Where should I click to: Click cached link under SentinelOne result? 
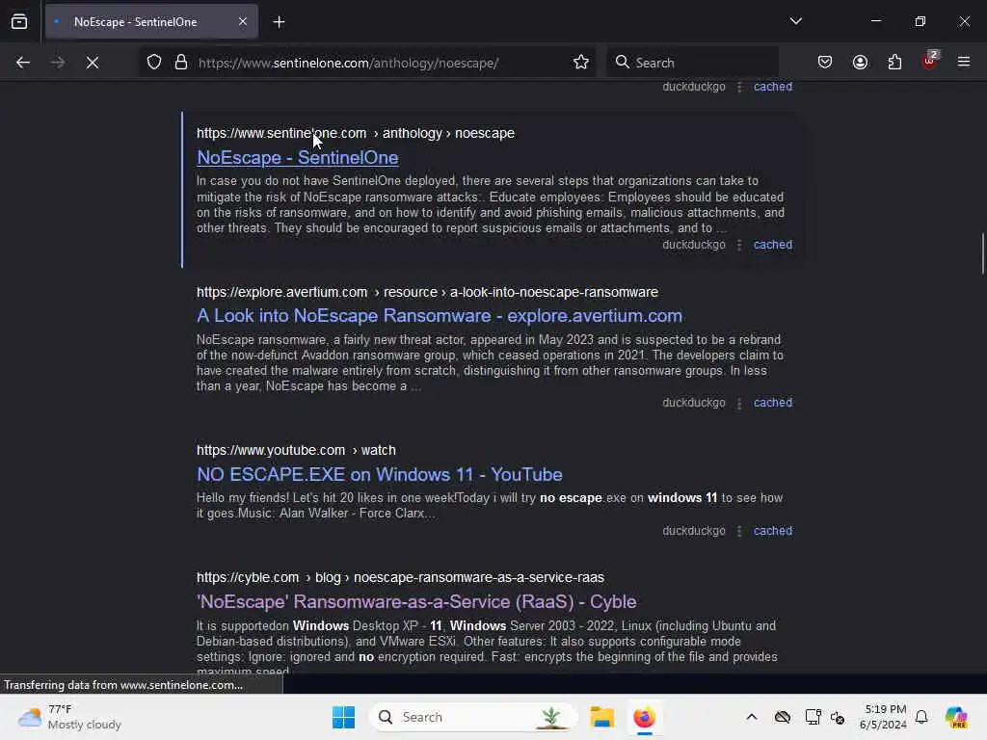[773, 245]
